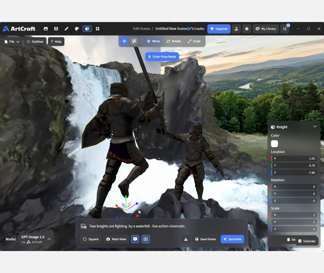Click the 0 Credits indicator
Image resolution: width=324 pixels, height=273 pixels.
(x=198, y=29)
